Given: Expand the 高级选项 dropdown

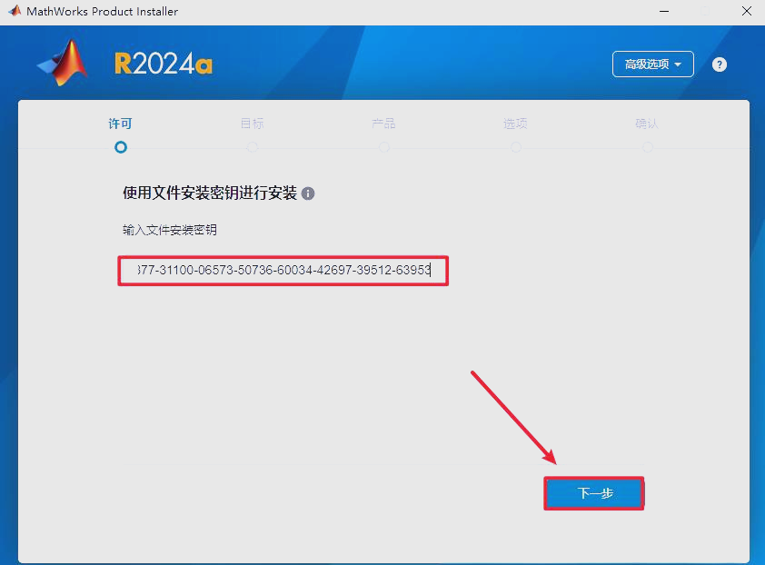Looking at the screenshot, I should click(652, 64).
